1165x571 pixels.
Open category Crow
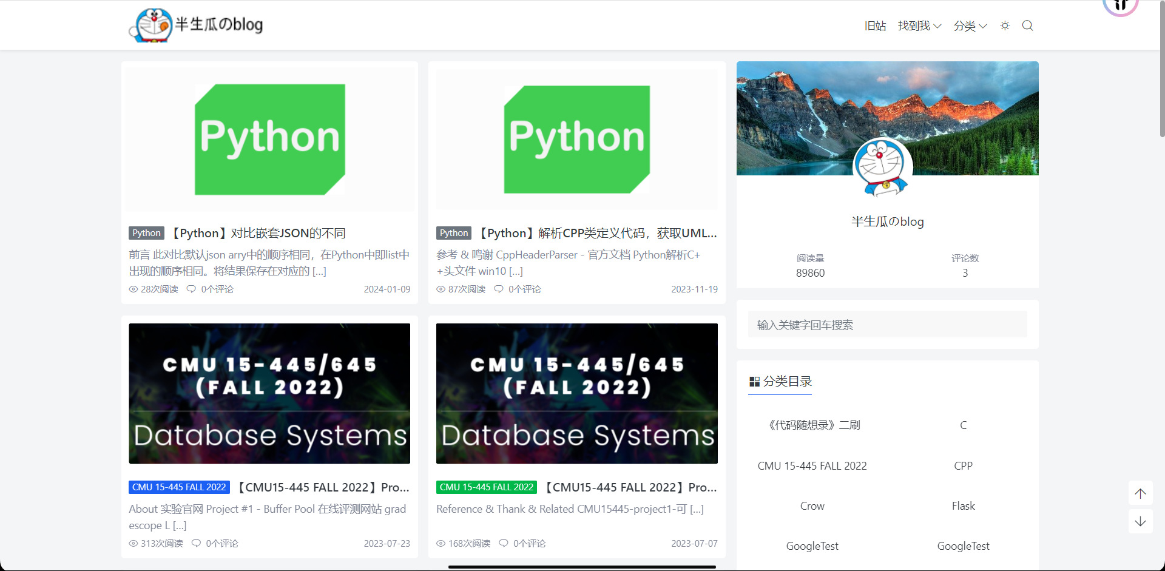(812, 506)
